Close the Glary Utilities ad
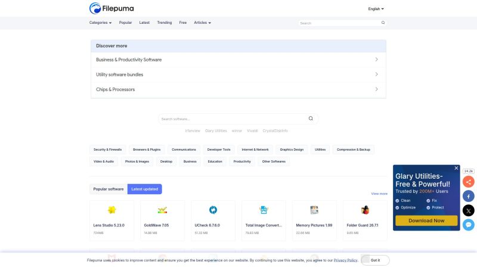477x268 pixels. click(x=456, y=168)
